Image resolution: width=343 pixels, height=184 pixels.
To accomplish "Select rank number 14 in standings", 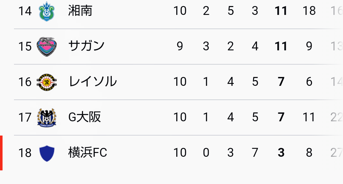I will coord(25,11).
